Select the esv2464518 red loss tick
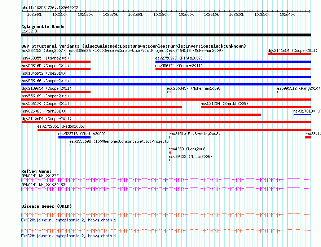Image resolution: width=321 pixels, height=247 pixels. tap(170, 54)
